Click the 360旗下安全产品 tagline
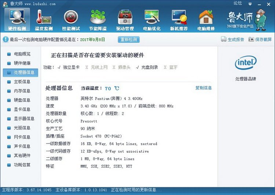This screenshot has height=195, width=275. pos(240,26)
